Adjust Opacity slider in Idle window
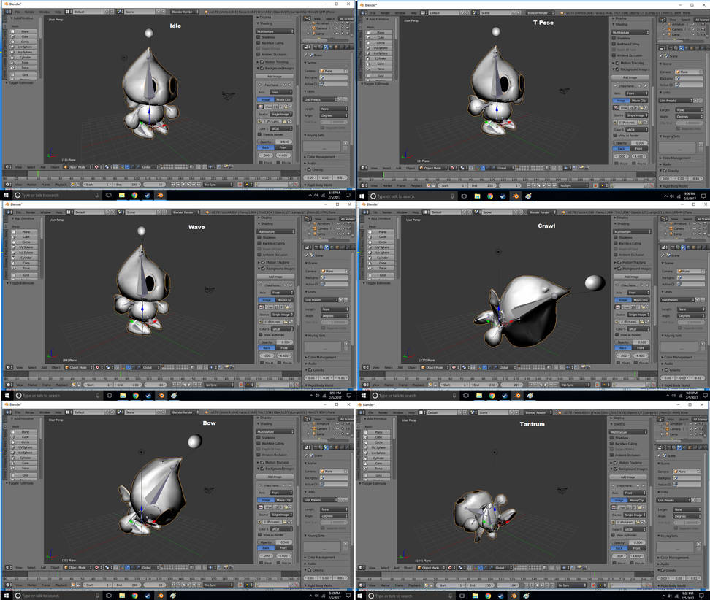 pos(275,141)
